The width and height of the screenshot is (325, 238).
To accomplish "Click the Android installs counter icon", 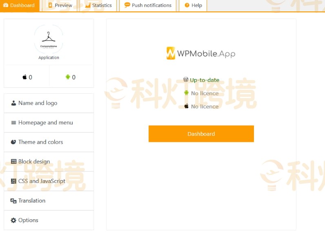I will (68, 77).
